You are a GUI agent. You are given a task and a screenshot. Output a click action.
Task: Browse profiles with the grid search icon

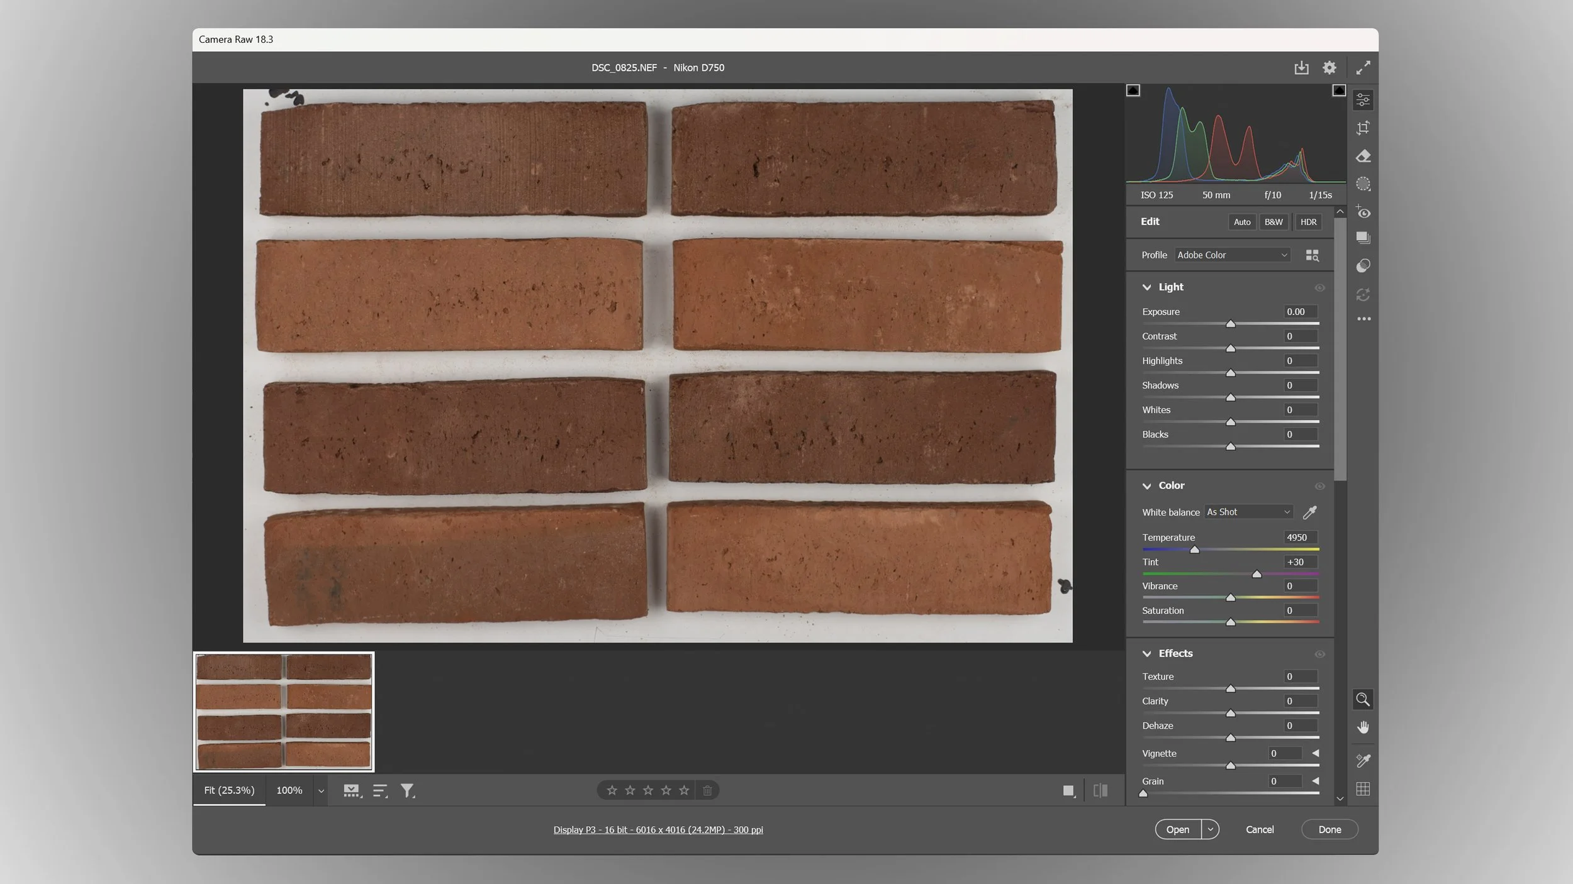coord(1312,255)
